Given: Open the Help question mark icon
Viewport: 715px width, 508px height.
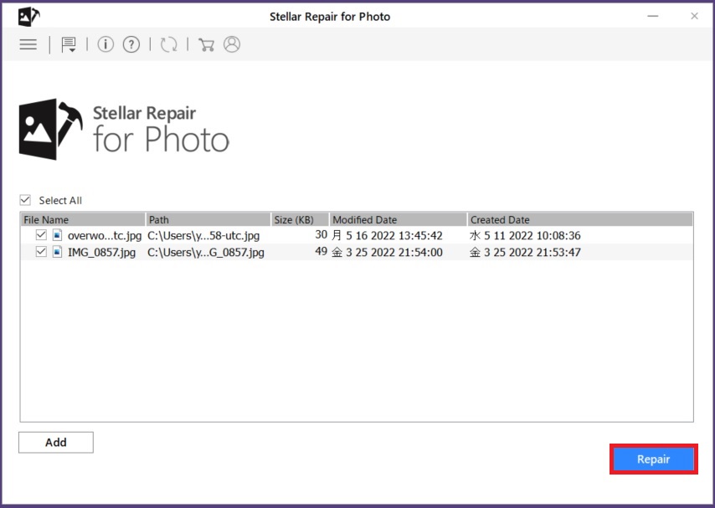Looking at the screenshot, I should 131,44.
